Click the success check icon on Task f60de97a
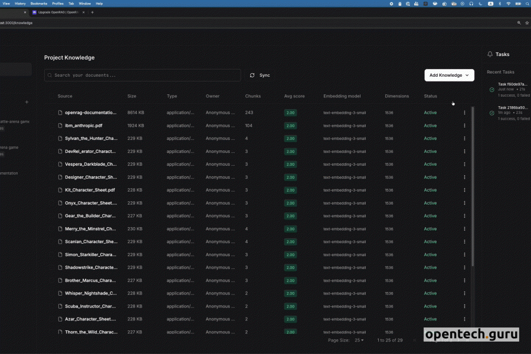 [x=491, y=90]
